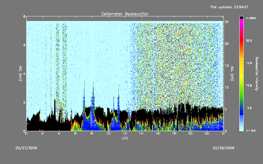
Task: Click the '10.0' colorbar tick label
Action: [249, 85]
